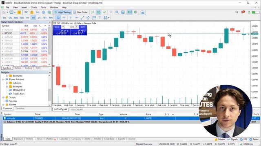The height and width of the screenshot is (146, 261).
Task: Expand the Market node in Navigator
Action: (x=3, y=105)
